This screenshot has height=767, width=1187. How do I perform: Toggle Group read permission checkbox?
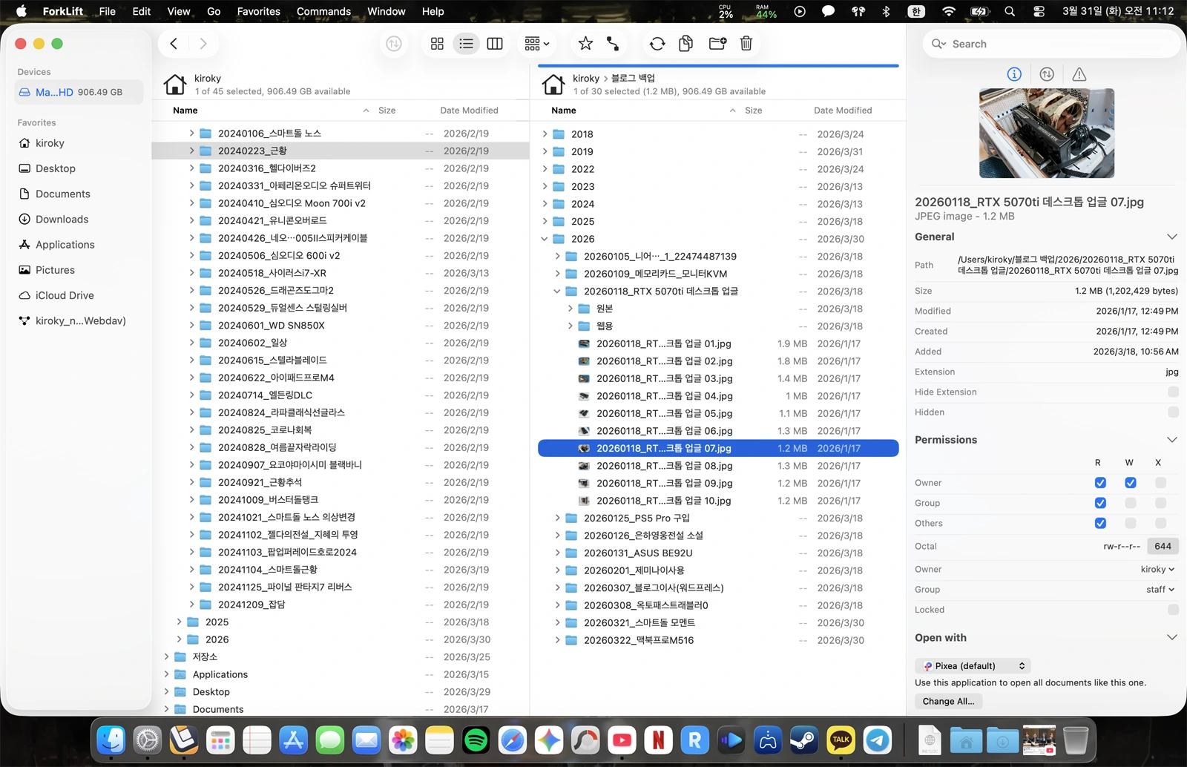click(x=1100, y=503)
